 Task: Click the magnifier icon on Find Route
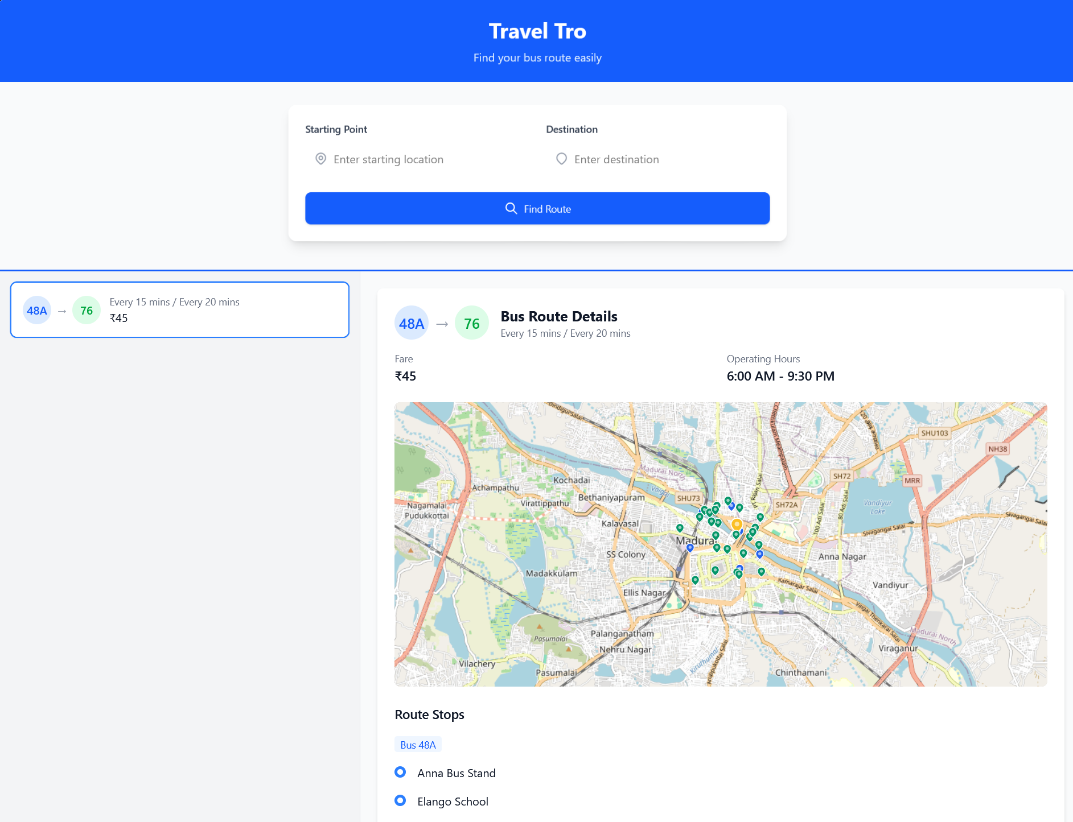(511, 209)
